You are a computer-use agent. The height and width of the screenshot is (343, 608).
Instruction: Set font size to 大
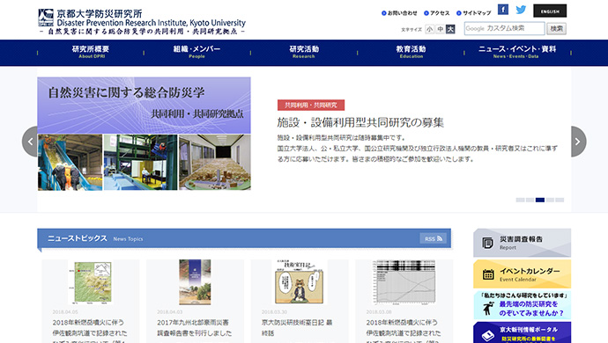(450, 29)
